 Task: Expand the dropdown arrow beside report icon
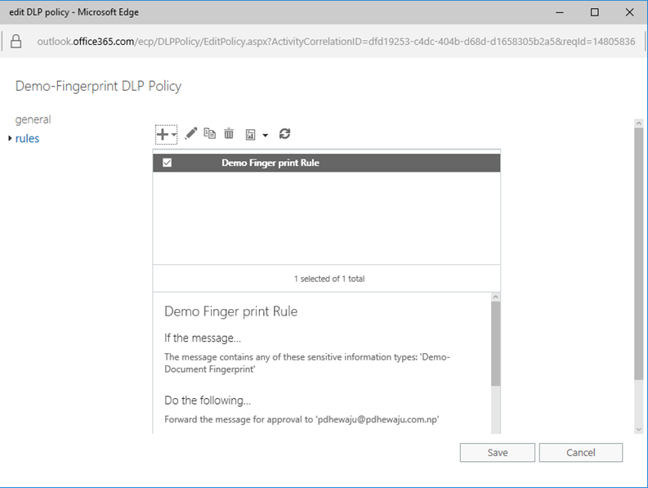266,135
